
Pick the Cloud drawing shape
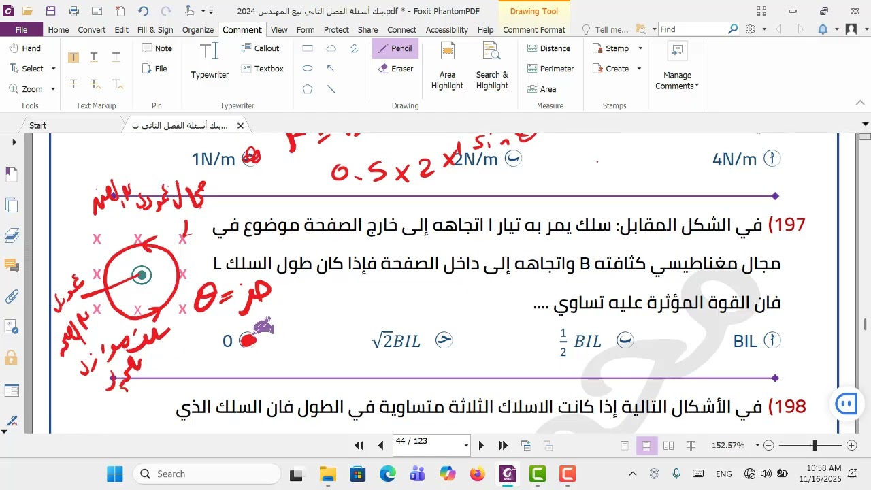point(331,48)
